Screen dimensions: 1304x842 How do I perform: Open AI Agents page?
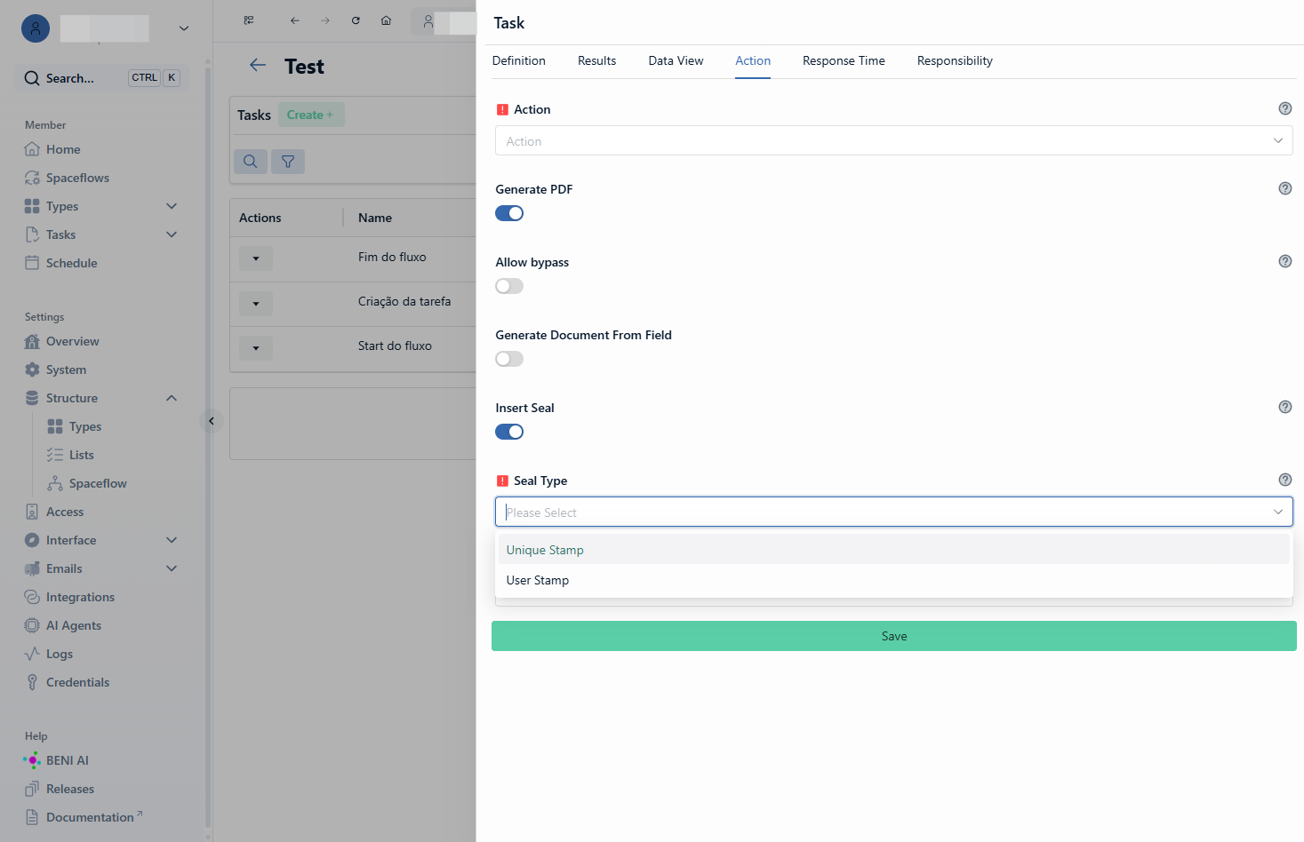pyautogui.click(x=73, y=625)
